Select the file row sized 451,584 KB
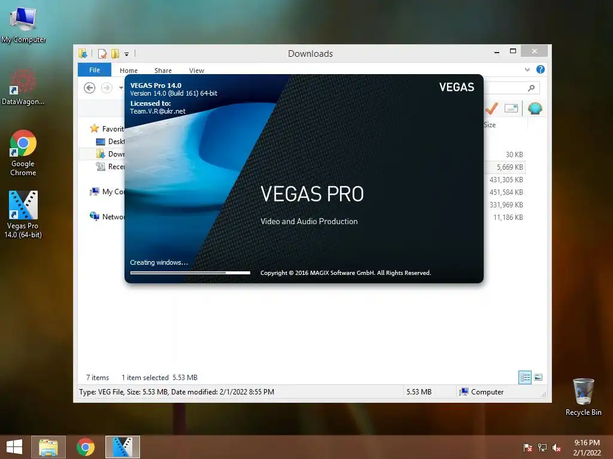The width and height of the screenshot is (613, 459). 505,192
